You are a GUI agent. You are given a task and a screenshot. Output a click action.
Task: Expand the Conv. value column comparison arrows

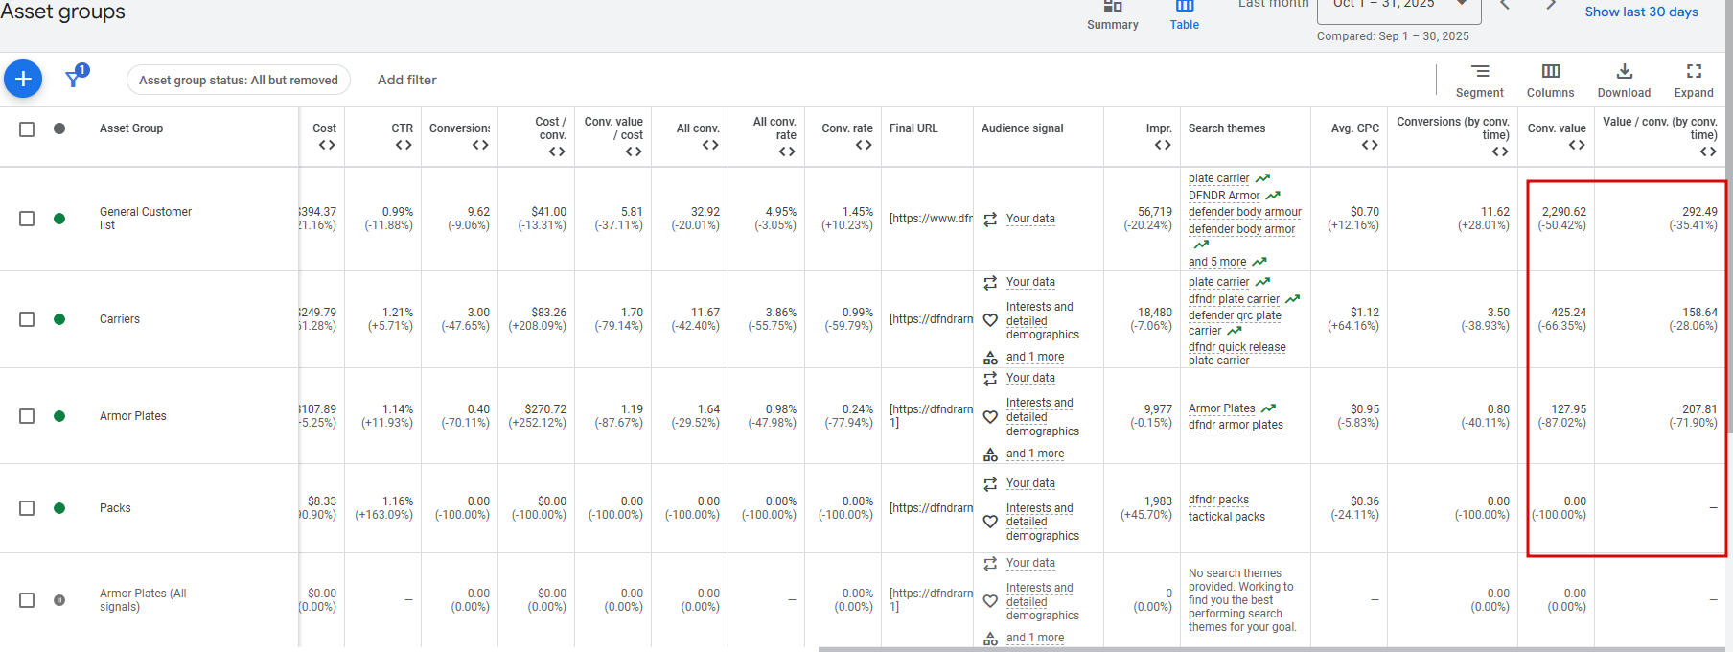point(1577,146)
